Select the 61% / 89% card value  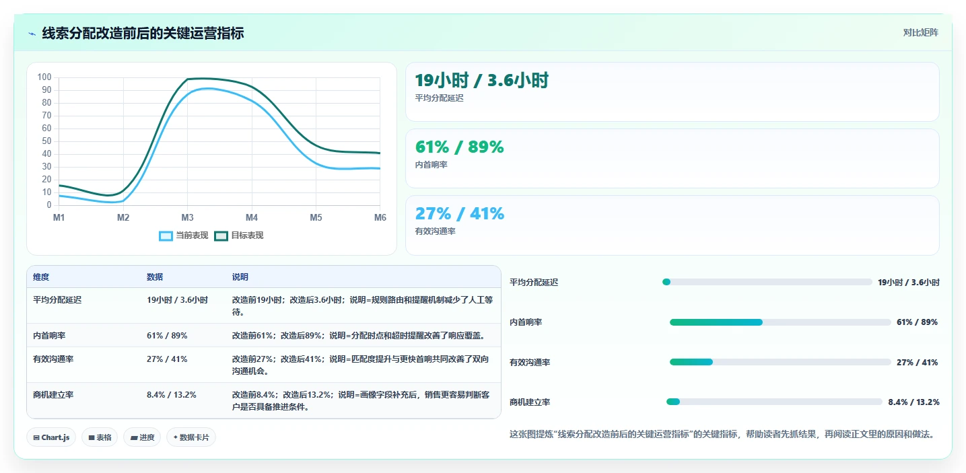(459, 147)
